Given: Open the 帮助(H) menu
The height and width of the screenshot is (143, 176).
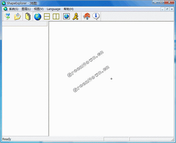Looking at the screenshot, I should [69, 9].
